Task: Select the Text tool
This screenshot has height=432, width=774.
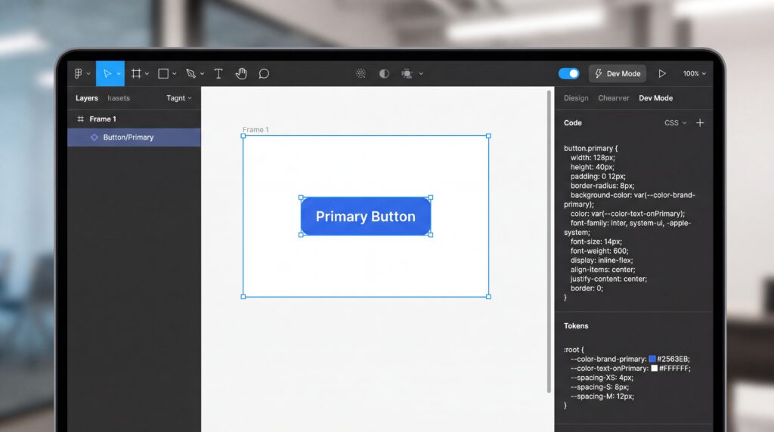Action: pyautogui.click(x=218, y=73)
